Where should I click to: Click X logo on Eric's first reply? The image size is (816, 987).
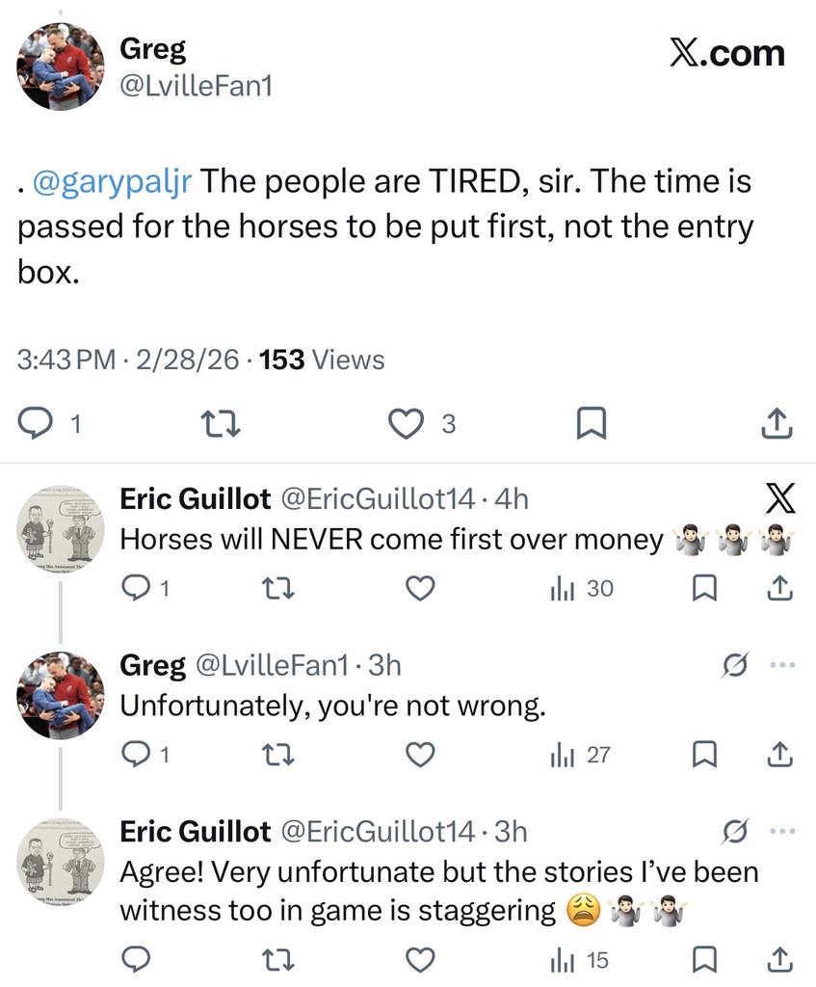(x=779, y=499)
